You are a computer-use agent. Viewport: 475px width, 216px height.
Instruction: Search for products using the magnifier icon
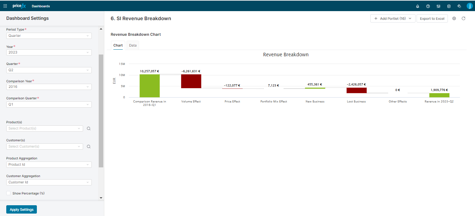tap(89, 128)
